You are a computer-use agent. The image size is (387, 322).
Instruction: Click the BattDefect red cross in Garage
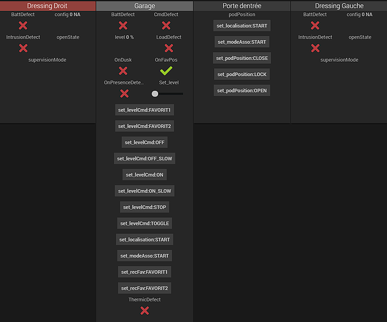click(123, 25)
